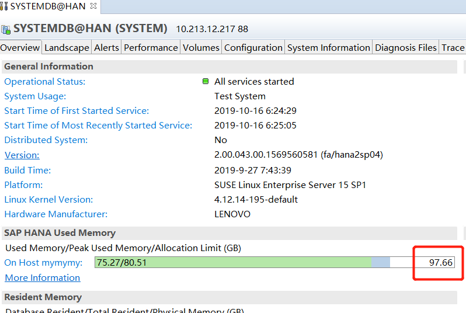The height and width of the screenshot is (313, 466).
Task: Click the editor tab tools icon beside SYSTEMDB@HAN
Action: click(x=4, y=6)
